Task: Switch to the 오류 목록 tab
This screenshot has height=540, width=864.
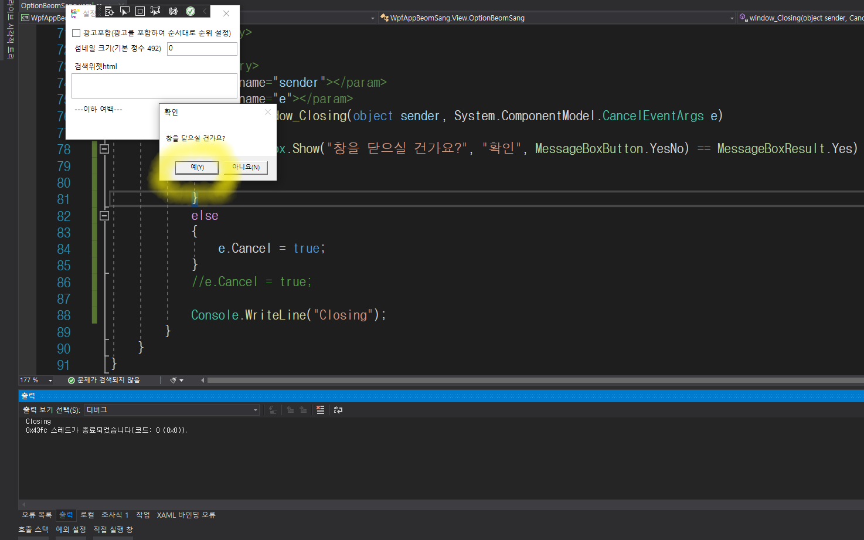Action: point(37,515)
